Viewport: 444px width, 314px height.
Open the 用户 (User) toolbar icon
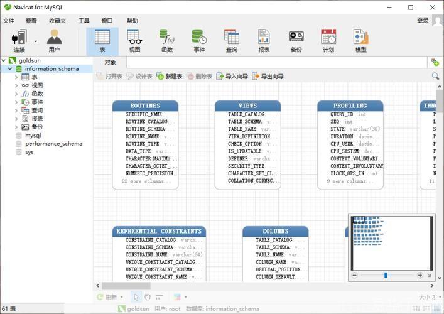tap(54, 41)
